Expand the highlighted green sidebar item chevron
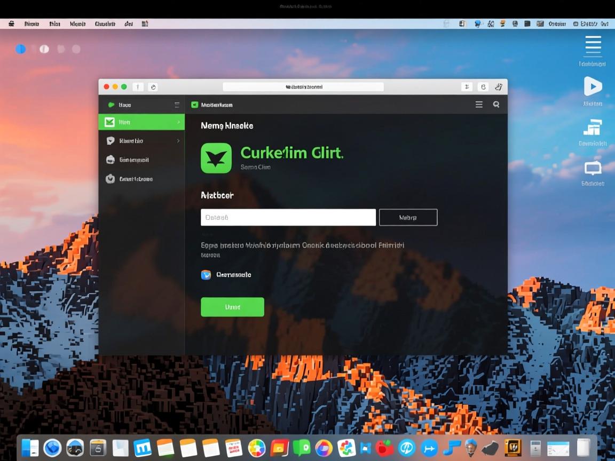This screenshot has width=615, height=461. (178, 122)
